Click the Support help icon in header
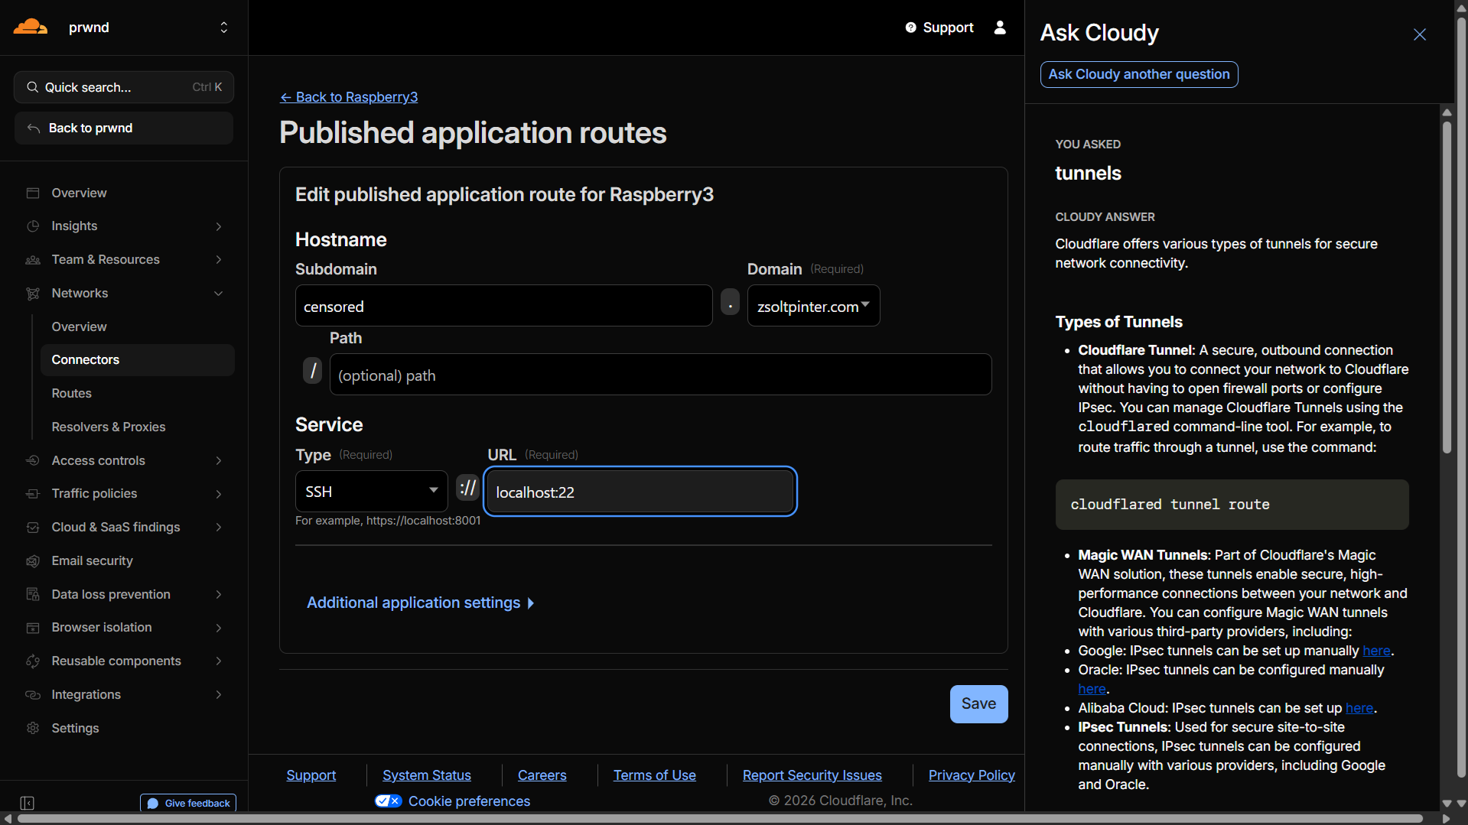 pos(910,28)
